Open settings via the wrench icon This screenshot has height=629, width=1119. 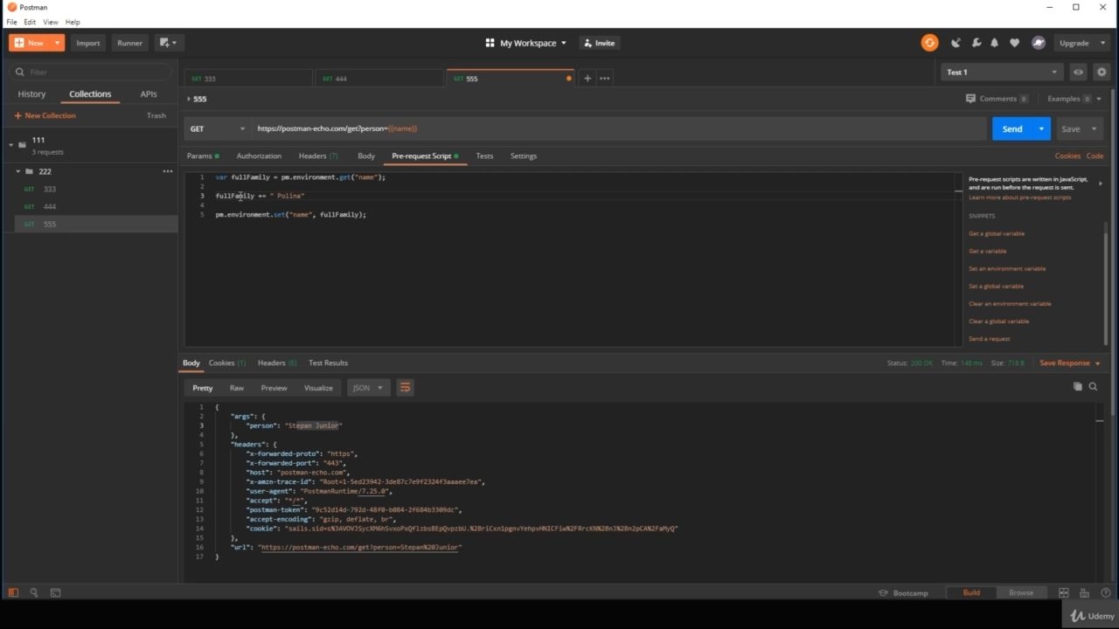976,43
